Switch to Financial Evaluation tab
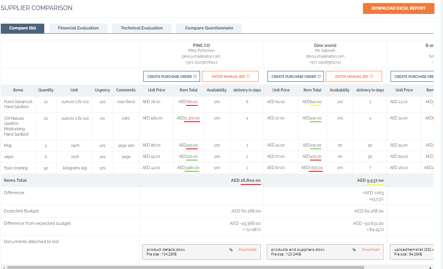The image size is (443, 269). pos(78,28)
